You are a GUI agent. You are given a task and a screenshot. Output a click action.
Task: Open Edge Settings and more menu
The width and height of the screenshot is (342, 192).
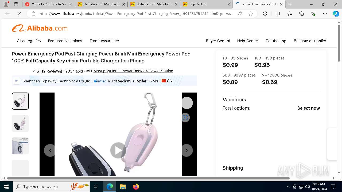[x=325, y=14]
